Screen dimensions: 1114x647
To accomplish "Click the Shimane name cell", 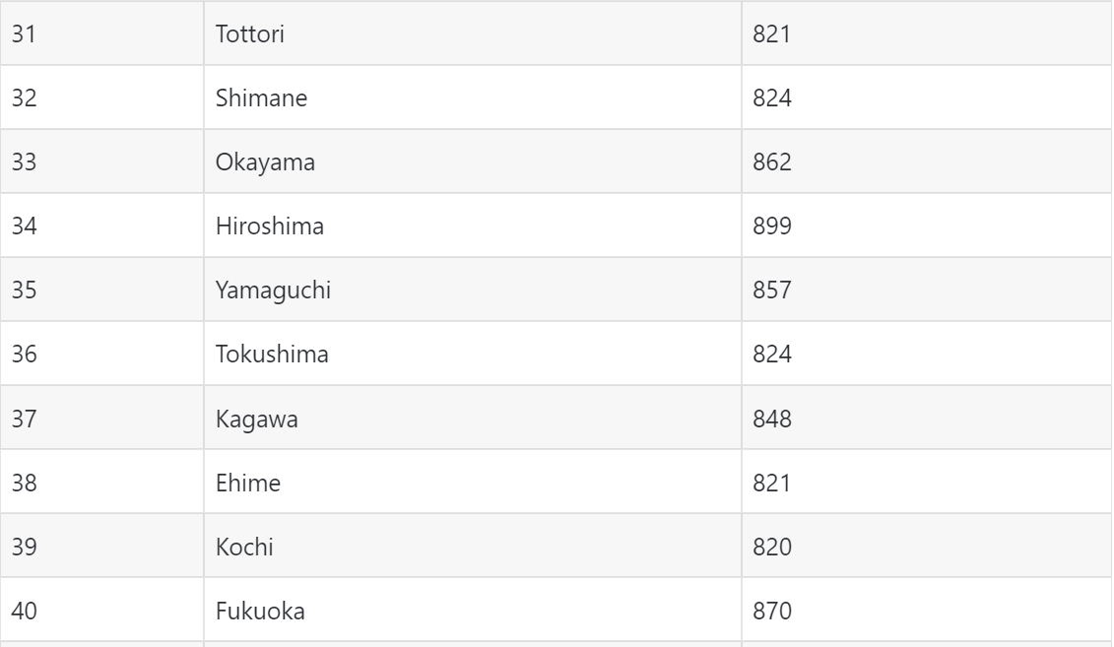I will 473,97.
